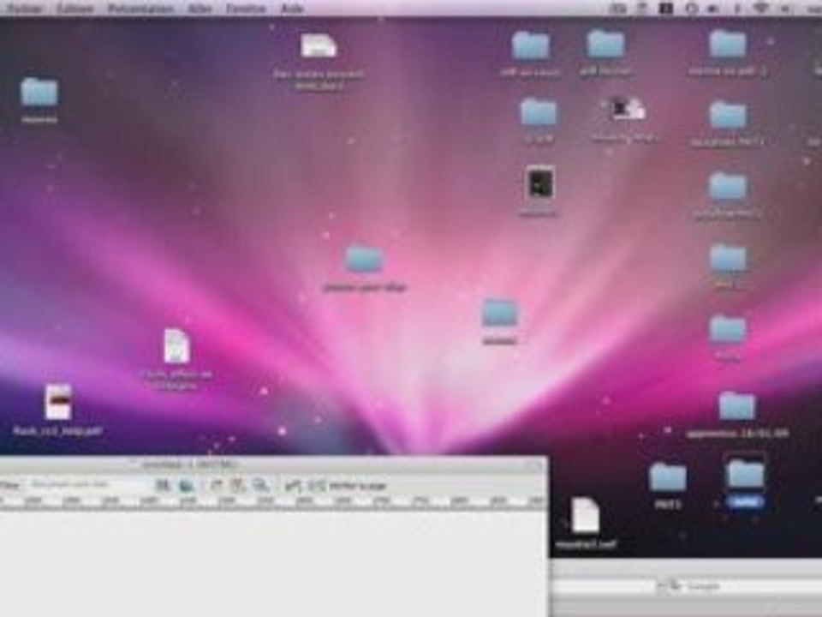Select the white drive icon at desktop top

[319, 45]
